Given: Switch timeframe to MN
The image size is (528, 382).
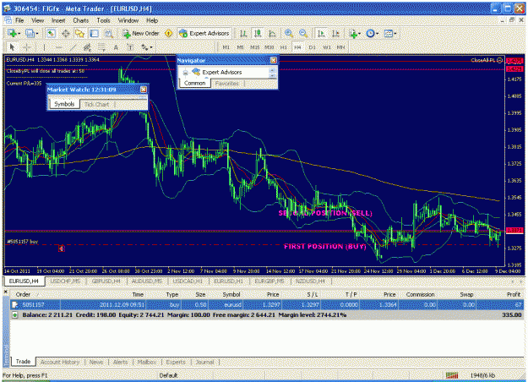Looking at the screenshot, I should [340, 47].
